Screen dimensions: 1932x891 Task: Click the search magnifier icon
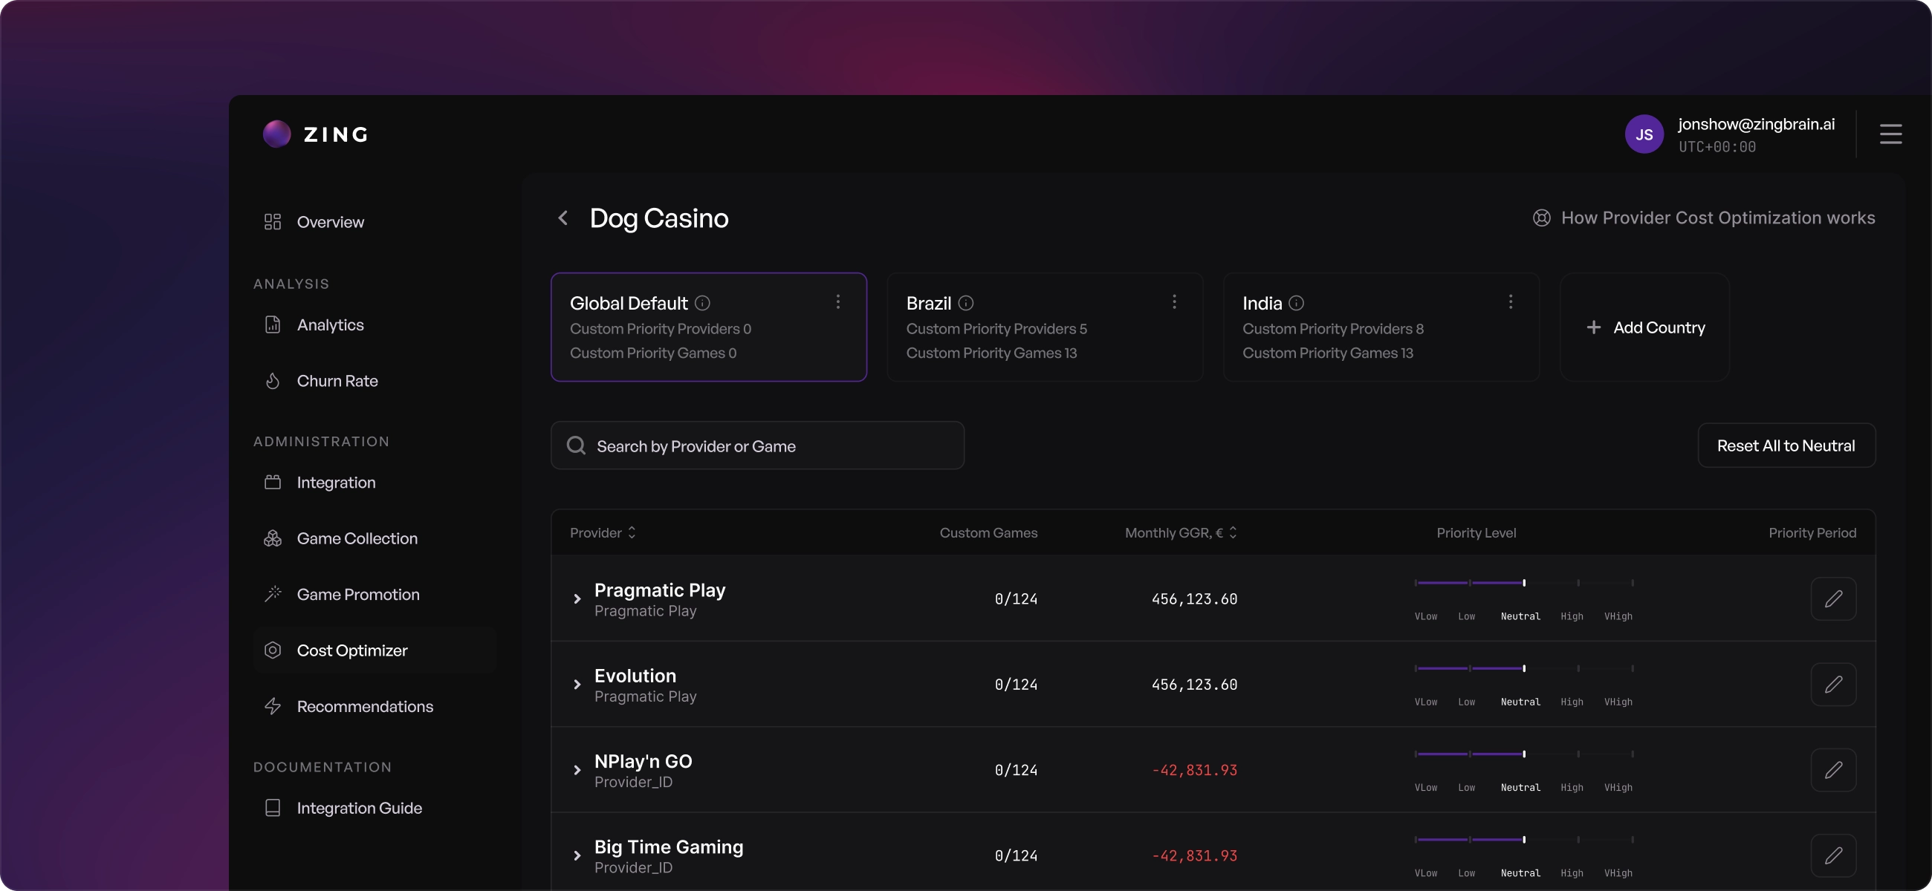[576, 445]
